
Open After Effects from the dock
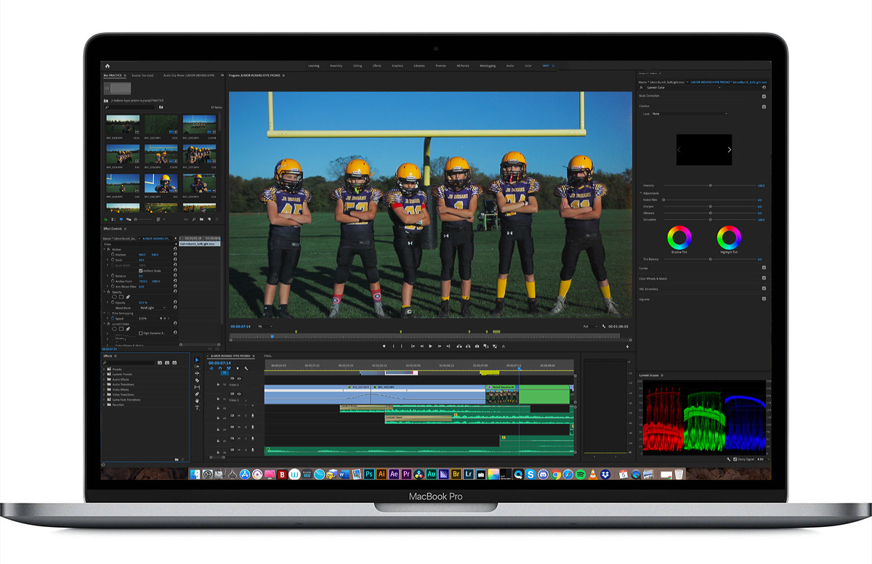click(x=394, y=473)
